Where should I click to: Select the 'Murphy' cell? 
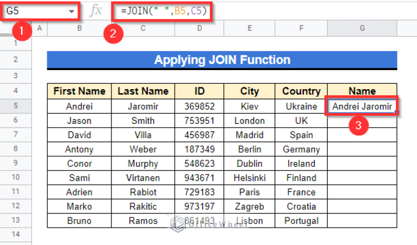tap(143, 164)
